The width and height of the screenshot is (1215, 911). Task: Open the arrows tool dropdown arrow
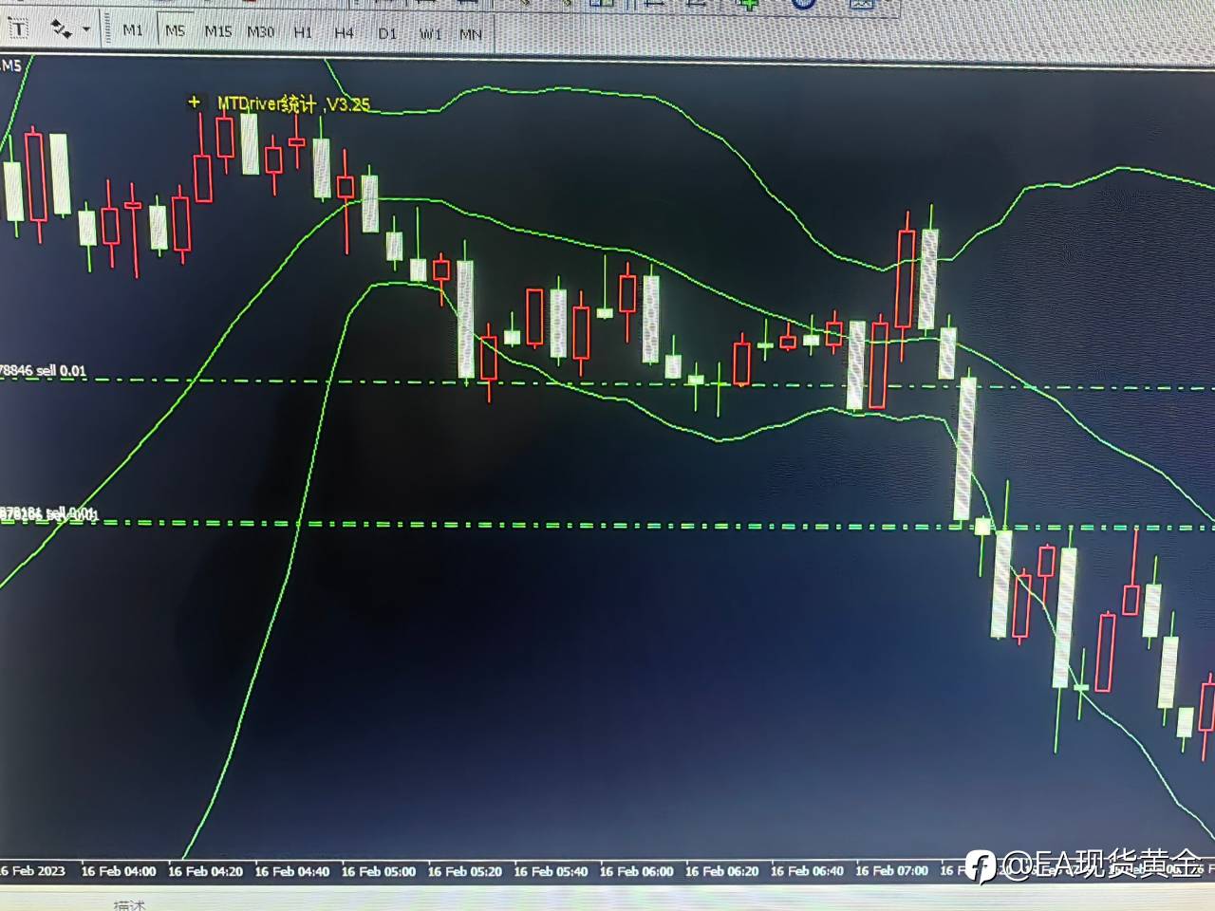click(x=86, y=30)
